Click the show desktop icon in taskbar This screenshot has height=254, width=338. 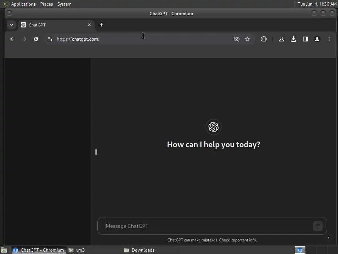4,250
